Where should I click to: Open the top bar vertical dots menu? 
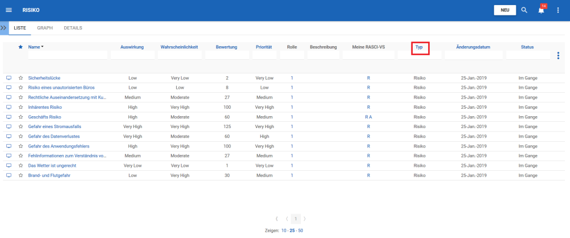558,10
